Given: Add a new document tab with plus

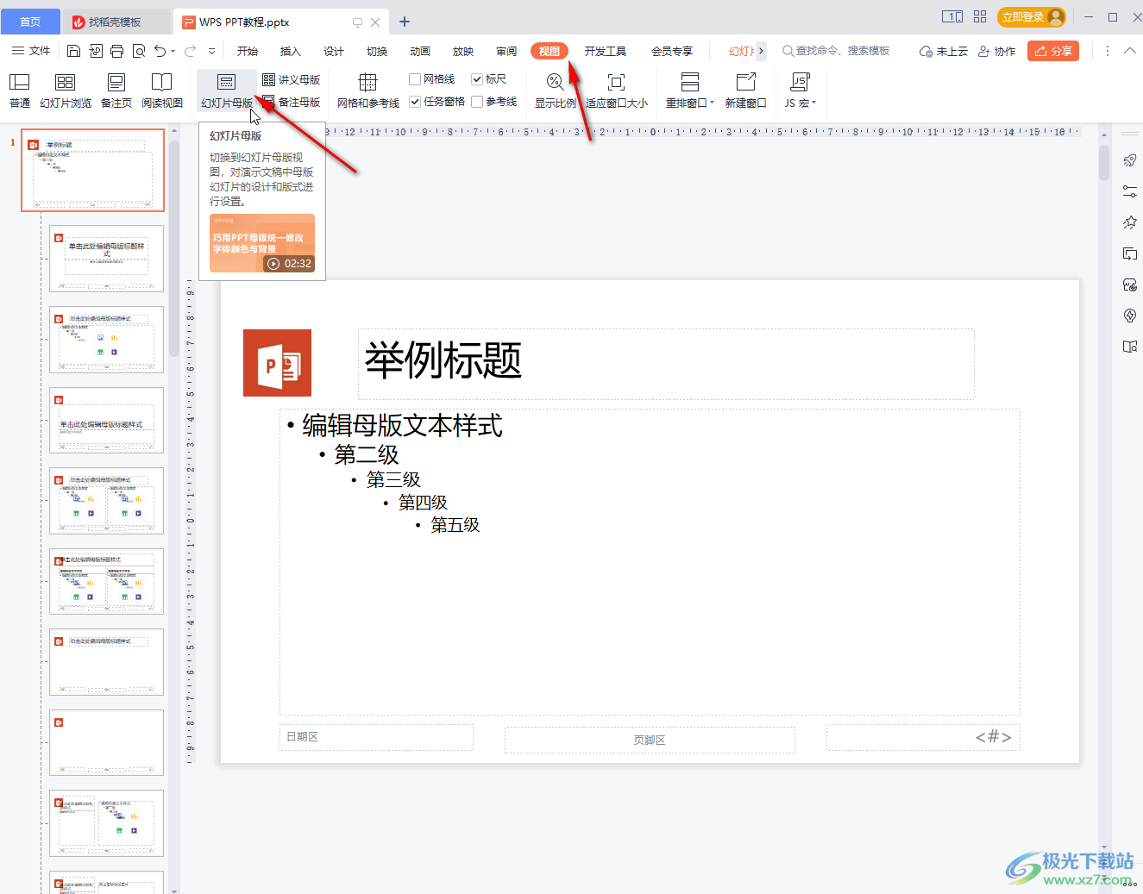Looking at the screenshot, I should [x=405, y=22].
